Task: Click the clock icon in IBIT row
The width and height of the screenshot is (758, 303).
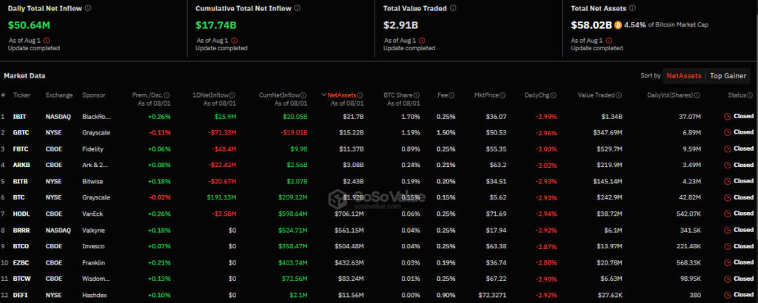Action: (728, 116)
